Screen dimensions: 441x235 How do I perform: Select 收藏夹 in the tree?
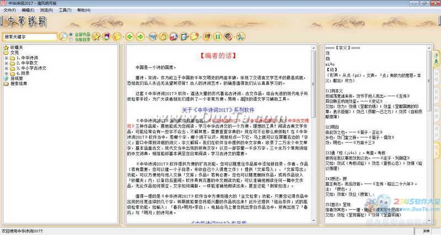point(17,47)
